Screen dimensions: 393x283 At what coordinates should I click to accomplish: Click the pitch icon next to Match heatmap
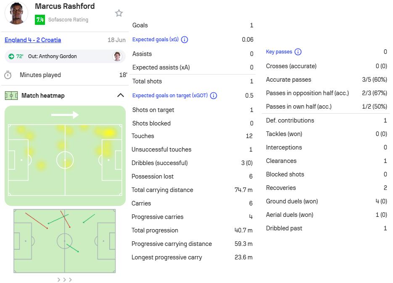[11, 96]
